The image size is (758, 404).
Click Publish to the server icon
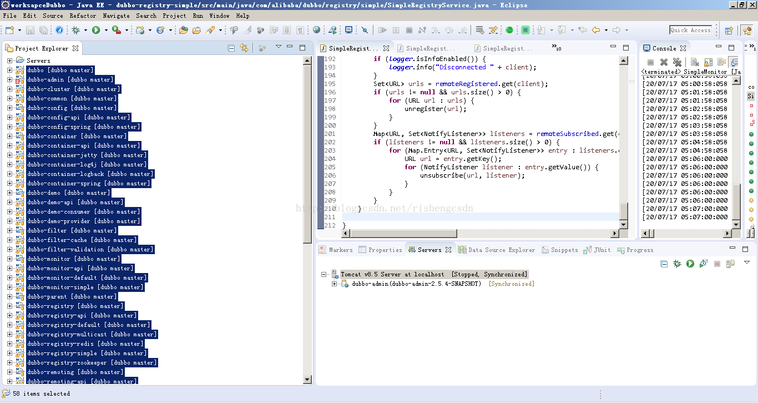[730, 264]
